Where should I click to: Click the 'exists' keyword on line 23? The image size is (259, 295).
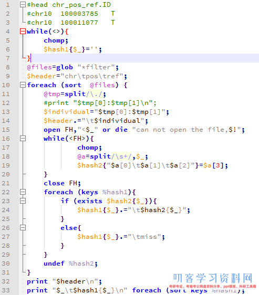90,201
